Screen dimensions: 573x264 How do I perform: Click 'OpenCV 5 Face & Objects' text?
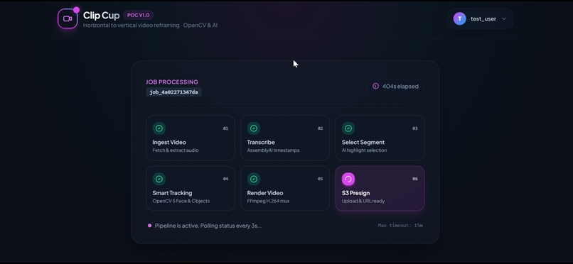181,201
